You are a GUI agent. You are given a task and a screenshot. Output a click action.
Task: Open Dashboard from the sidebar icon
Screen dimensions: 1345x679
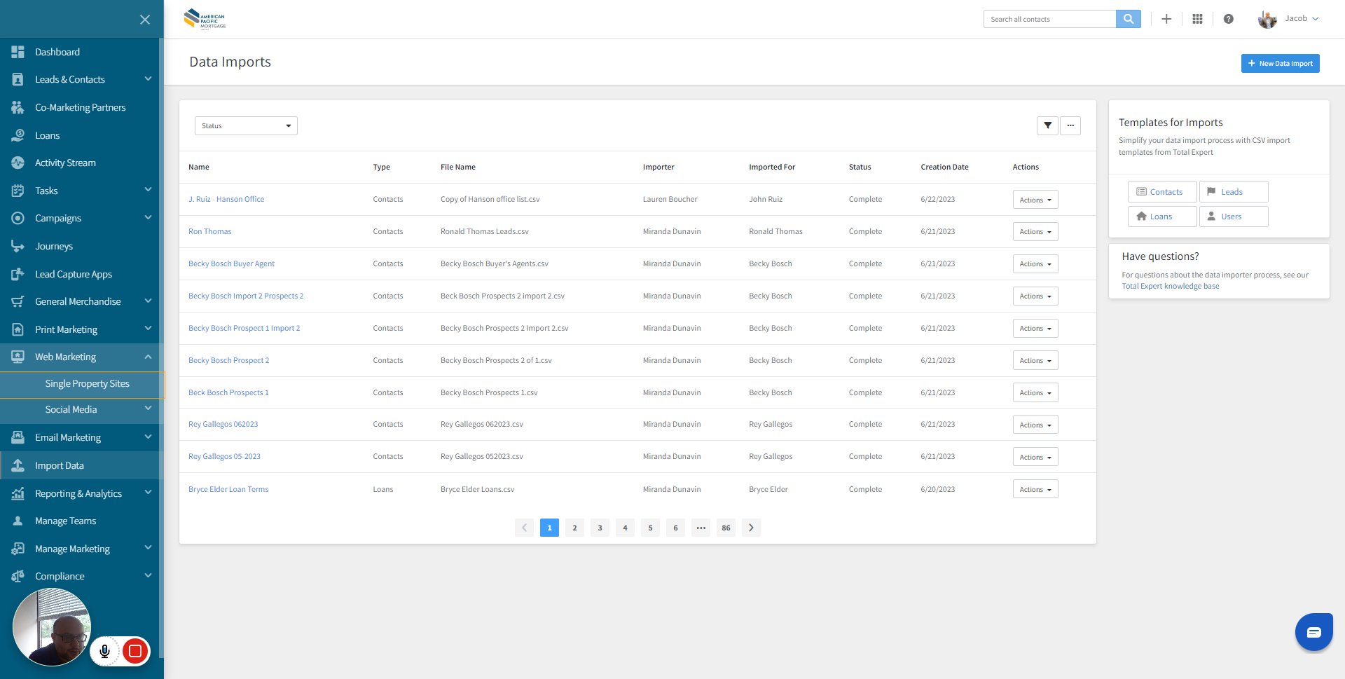[x=18, y=52]
